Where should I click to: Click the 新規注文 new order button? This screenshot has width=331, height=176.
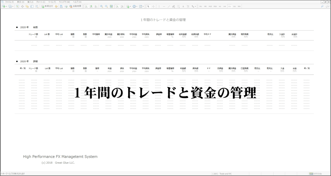[x=47, y=6]
